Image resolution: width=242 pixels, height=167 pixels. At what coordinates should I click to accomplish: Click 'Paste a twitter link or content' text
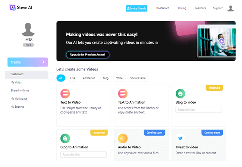[196, 153]
